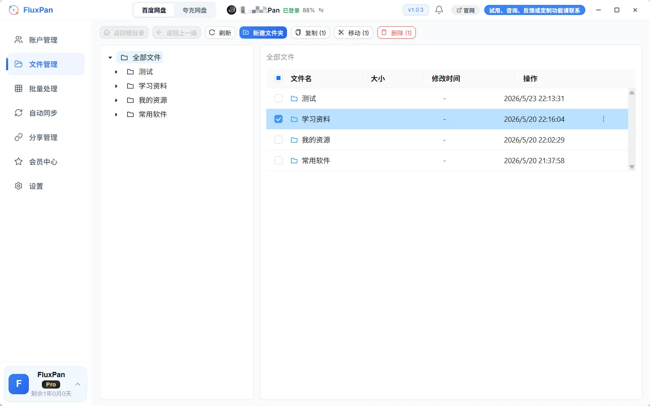
Task: Click the 分享管理 link icon
Action: 19,137
